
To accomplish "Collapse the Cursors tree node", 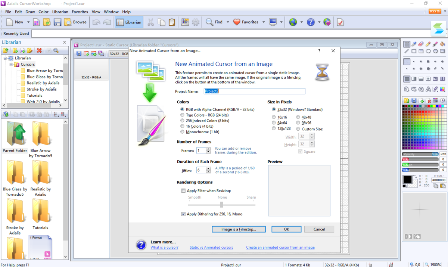I will pyautogui.click(x=12, y=64).
